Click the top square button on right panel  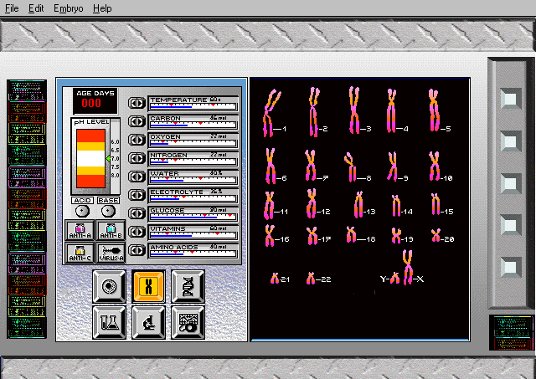pos(509,97)
